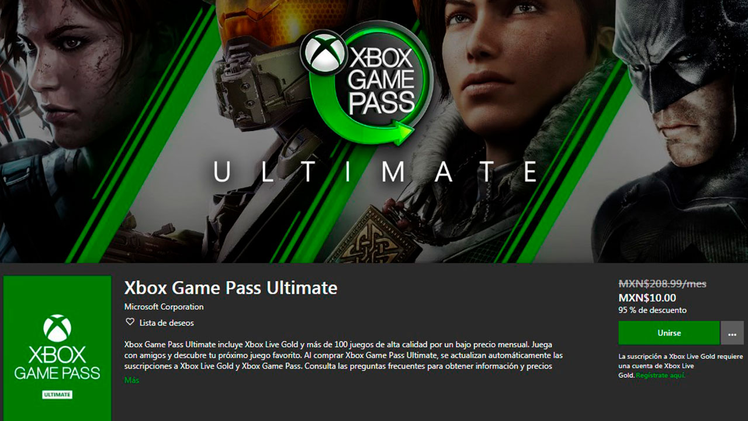
Task: Click the ULTIMATE text in hero banner
Action: 375,172
